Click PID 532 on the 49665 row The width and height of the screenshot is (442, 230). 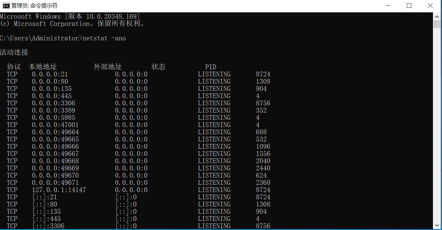261,139
